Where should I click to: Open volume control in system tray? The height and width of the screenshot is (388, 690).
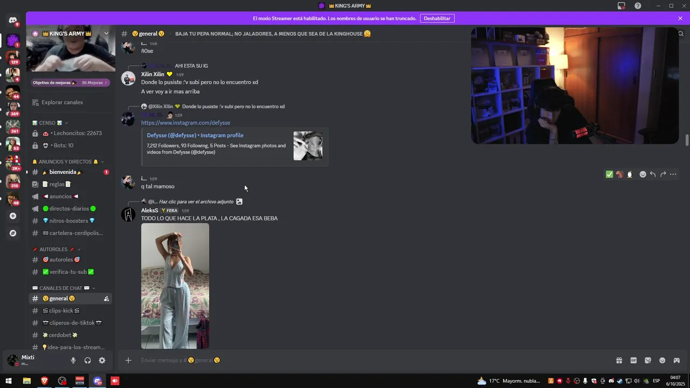click(x=637, y=381)
